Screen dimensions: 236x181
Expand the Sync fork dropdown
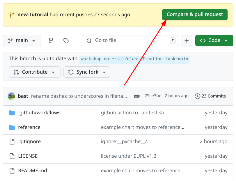click(x=87, y=72)
